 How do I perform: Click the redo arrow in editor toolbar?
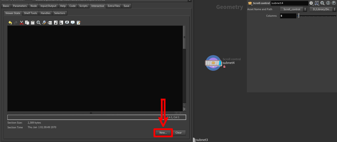pyautogui.click(x=16, y=23)
